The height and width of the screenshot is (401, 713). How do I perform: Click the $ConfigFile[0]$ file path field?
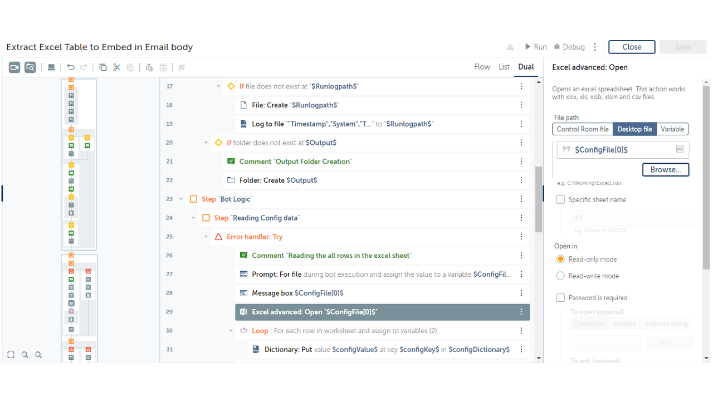coord(618,149)
